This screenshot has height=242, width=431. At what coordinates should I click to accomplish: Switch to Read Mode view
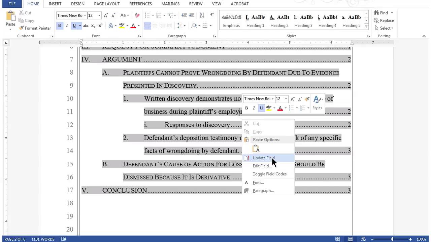338,239
